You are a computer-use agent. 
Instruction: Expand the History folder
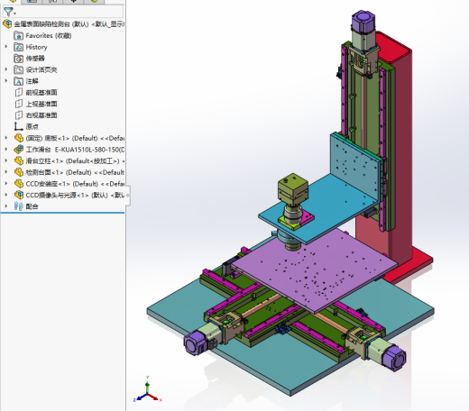(x=6, y=47)
